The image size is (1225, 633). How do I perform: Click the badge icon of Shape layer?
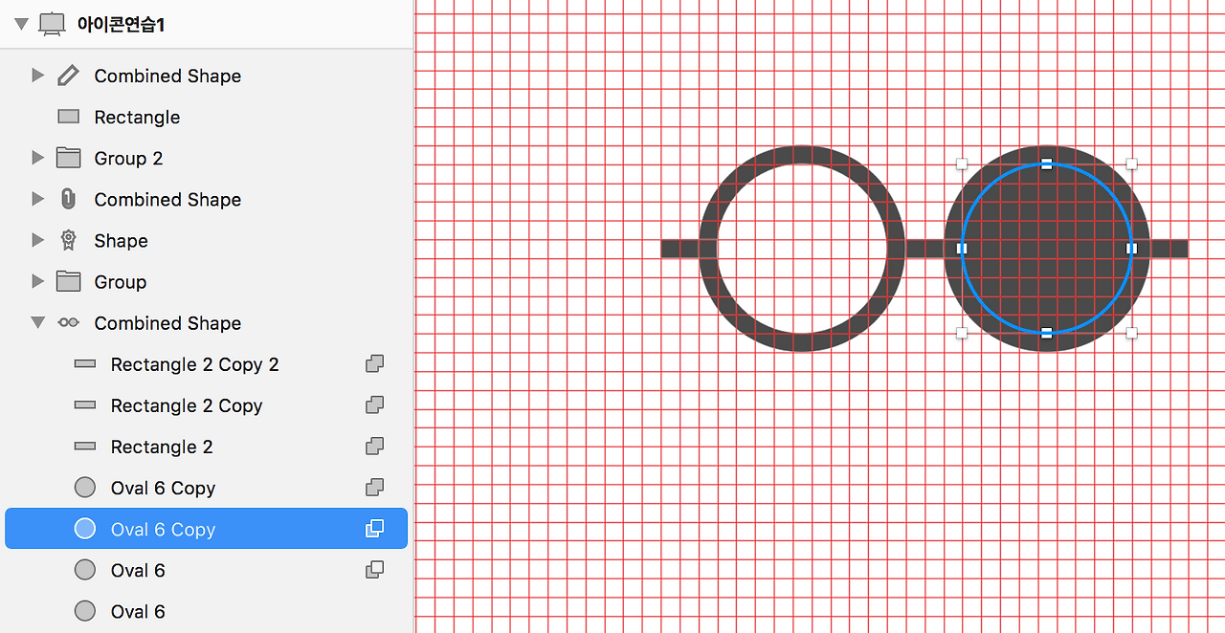[68, 240]
